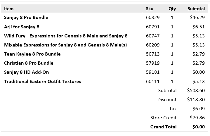Click the $508.60 order subtotal amount
The width and height of the screenshot is (210, 136).
pos(196,91)
